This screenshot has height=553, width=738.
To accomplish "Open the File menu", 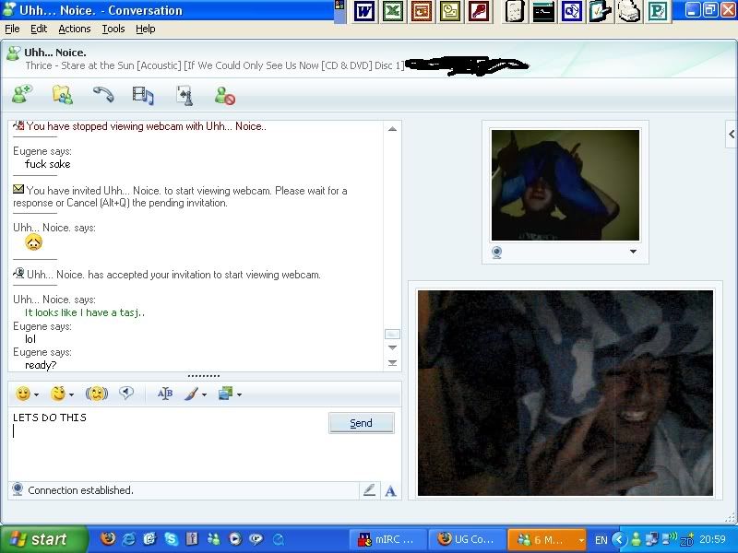I will tap(12, 29).
